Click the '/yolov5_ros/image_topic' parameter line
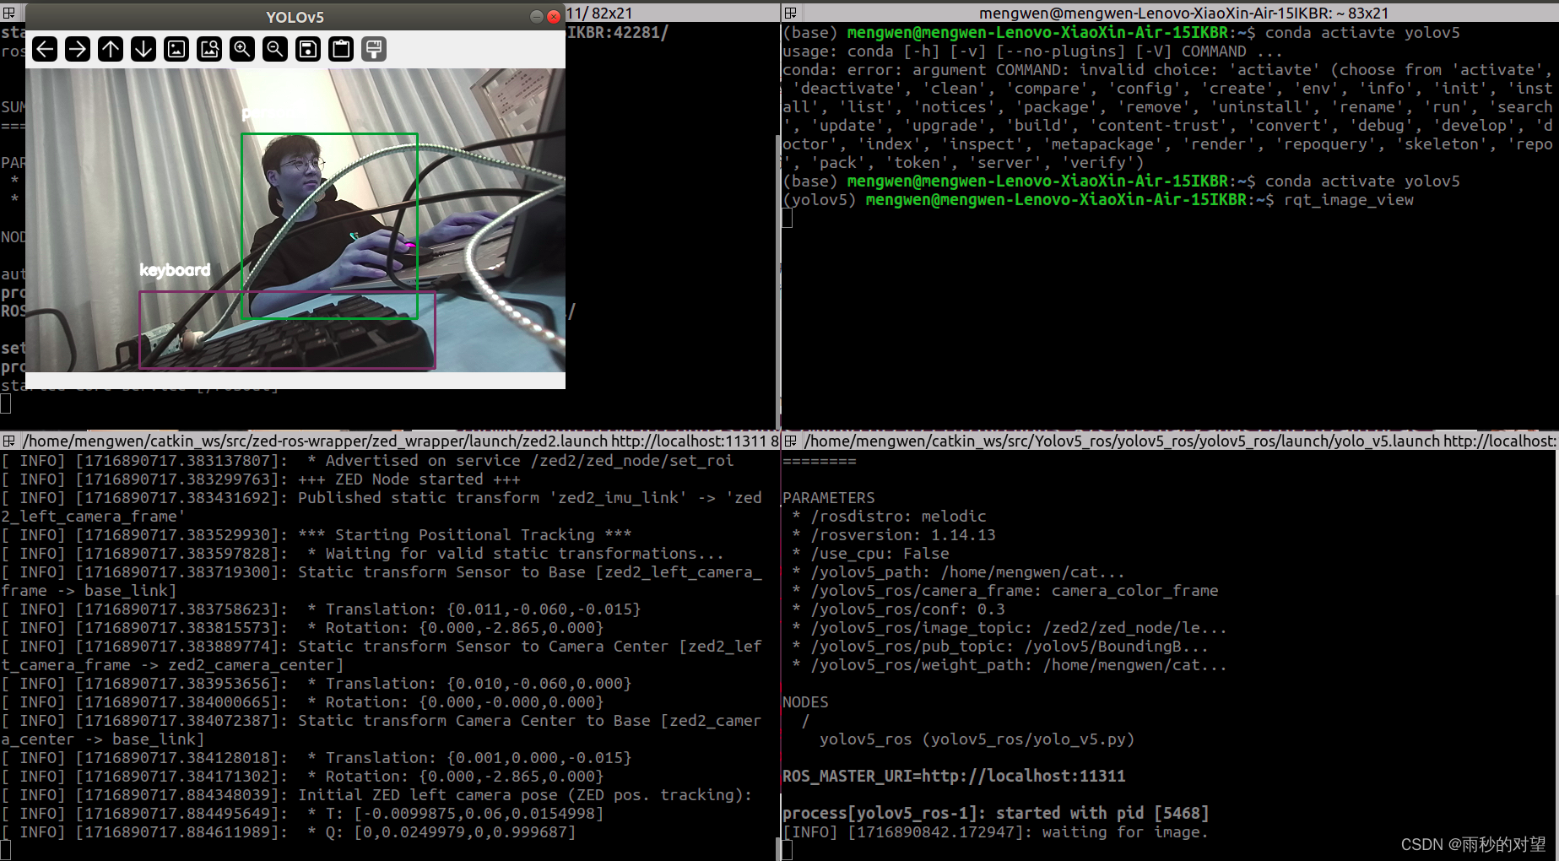Image resolution: width=1559 pixels, height=861 pixels. pyautogui.click(x=1009, y=628)
